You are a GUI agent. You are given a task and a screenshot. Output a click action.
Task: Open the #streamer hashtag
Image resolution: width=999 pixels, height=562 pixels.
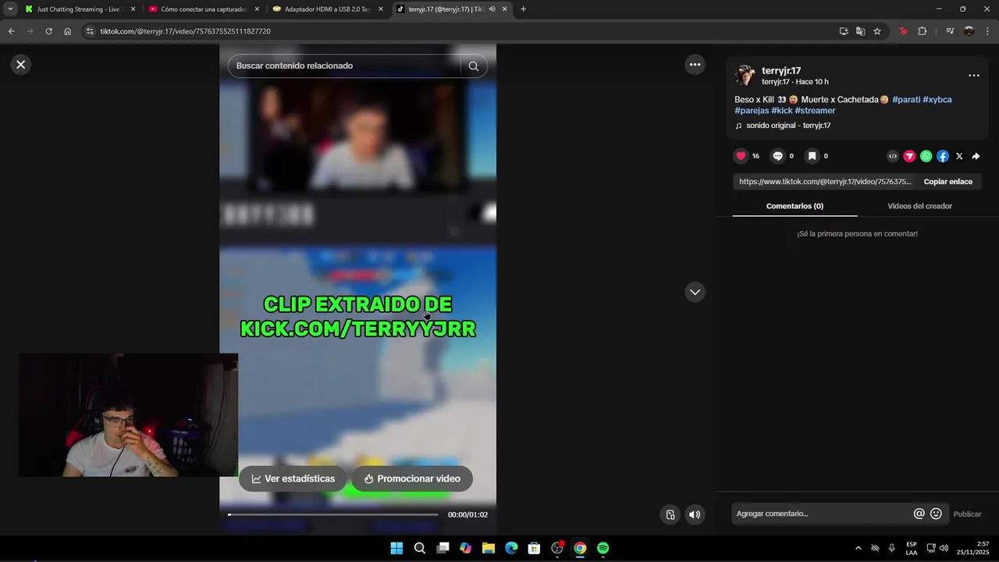click(x=816, y=111)
